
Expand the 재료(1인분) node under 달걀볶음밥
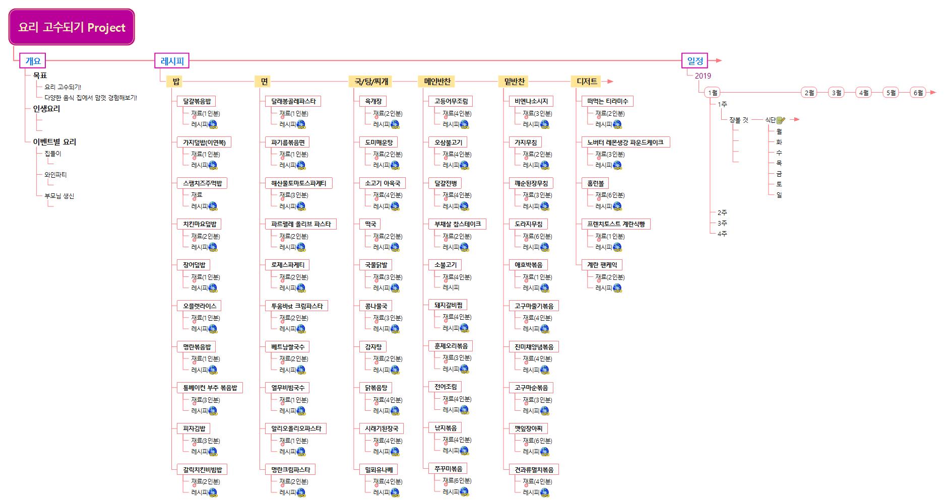(205, 114)
